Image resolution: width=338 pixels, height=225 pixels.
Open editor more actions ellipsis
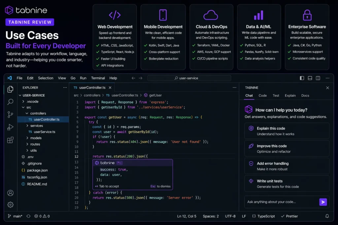[234, 88]
